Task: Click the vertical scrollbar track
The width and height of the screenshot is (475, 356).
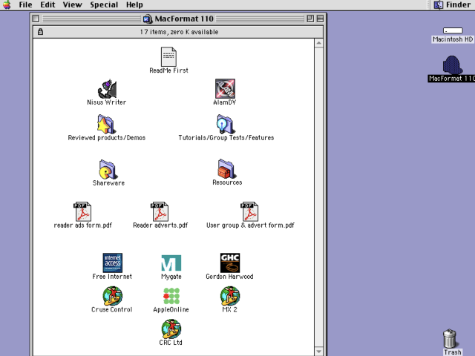Action: click(318, 197)
